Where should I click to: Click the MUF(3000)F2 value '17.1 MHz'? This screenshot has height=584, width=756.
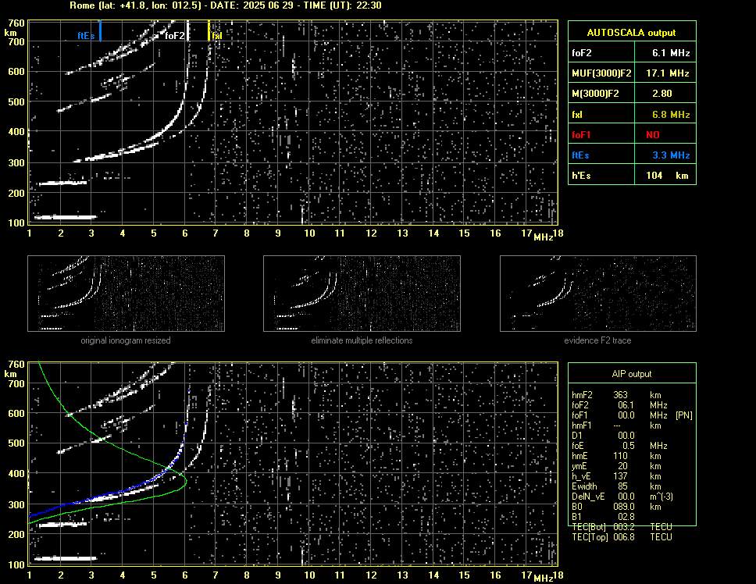(x=667, y=73)
